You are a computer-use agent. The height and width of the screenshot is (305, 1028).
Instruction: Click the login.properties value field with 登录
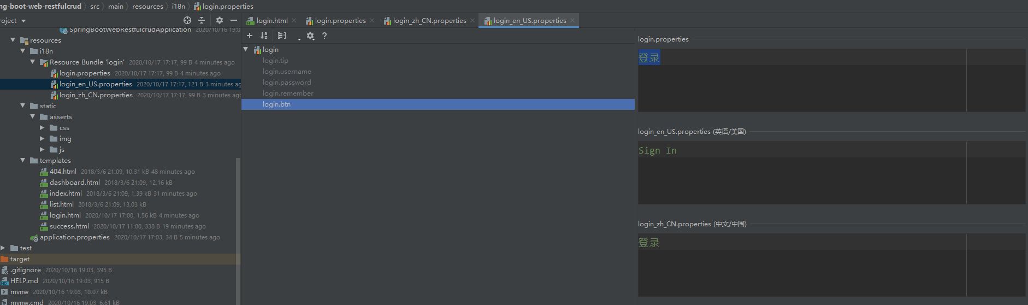click(x=831, y=80)
